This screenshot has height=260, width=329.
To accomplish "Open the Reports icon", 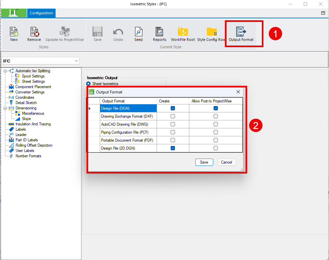I will click(159, 32).
